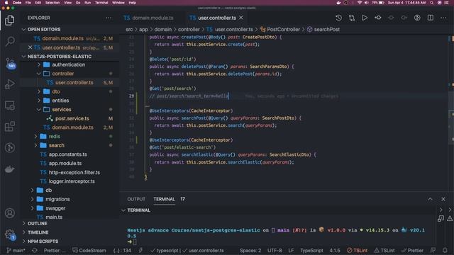Close the terminal panel

443,199
